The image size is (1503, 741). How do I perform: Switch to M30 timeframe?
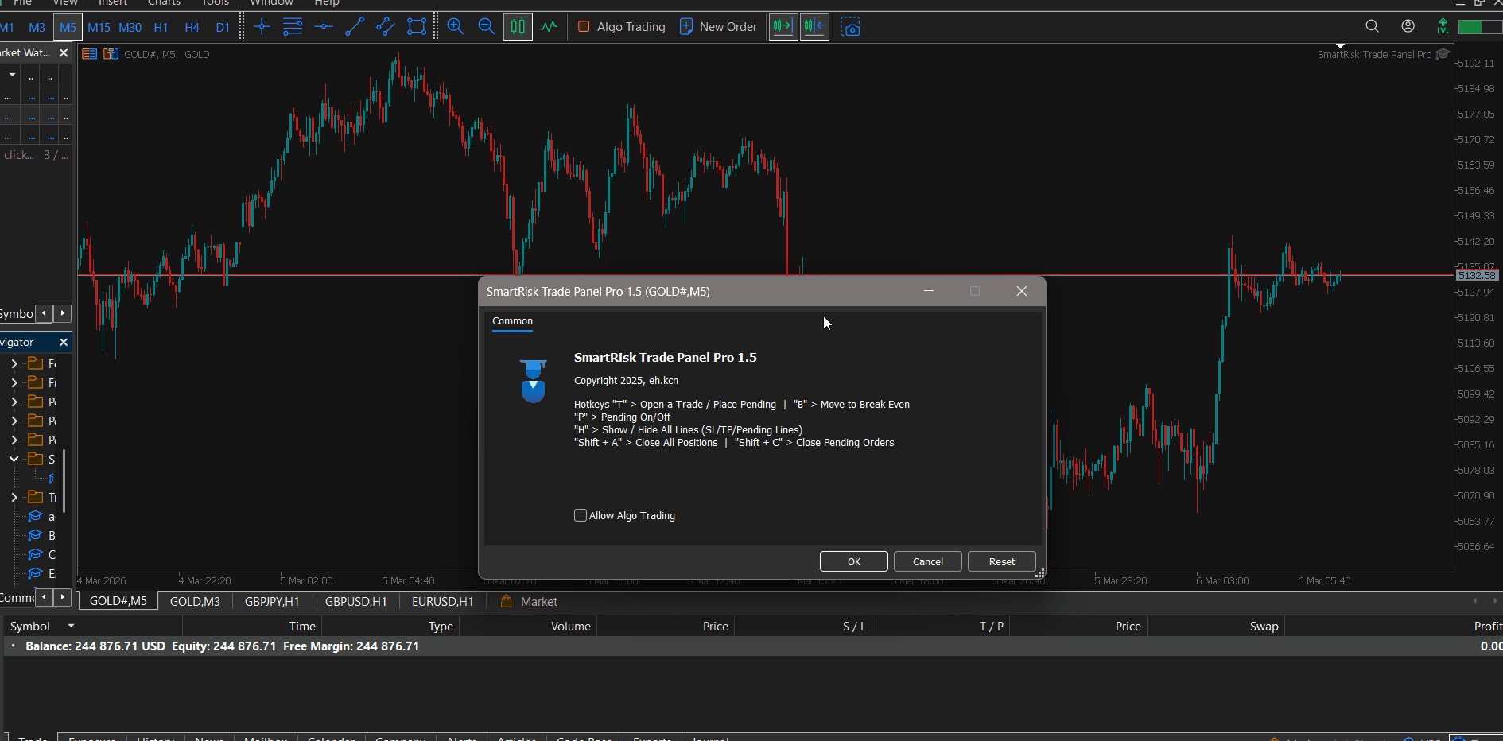tap(130, 27)
